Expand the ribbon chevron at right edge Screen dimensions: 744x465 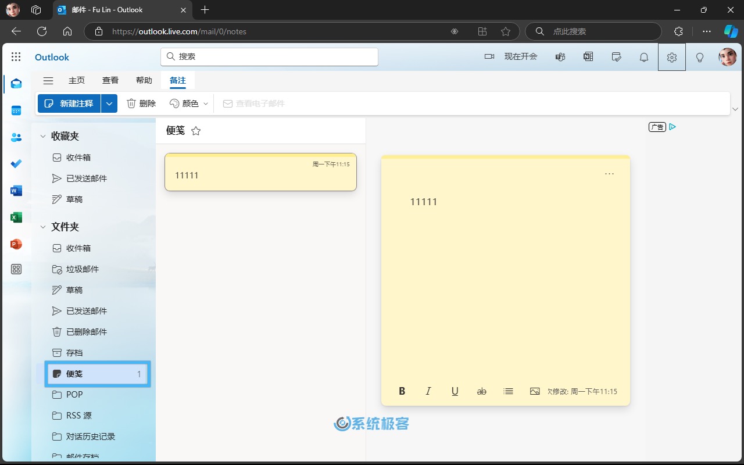(x=735, y=109)
